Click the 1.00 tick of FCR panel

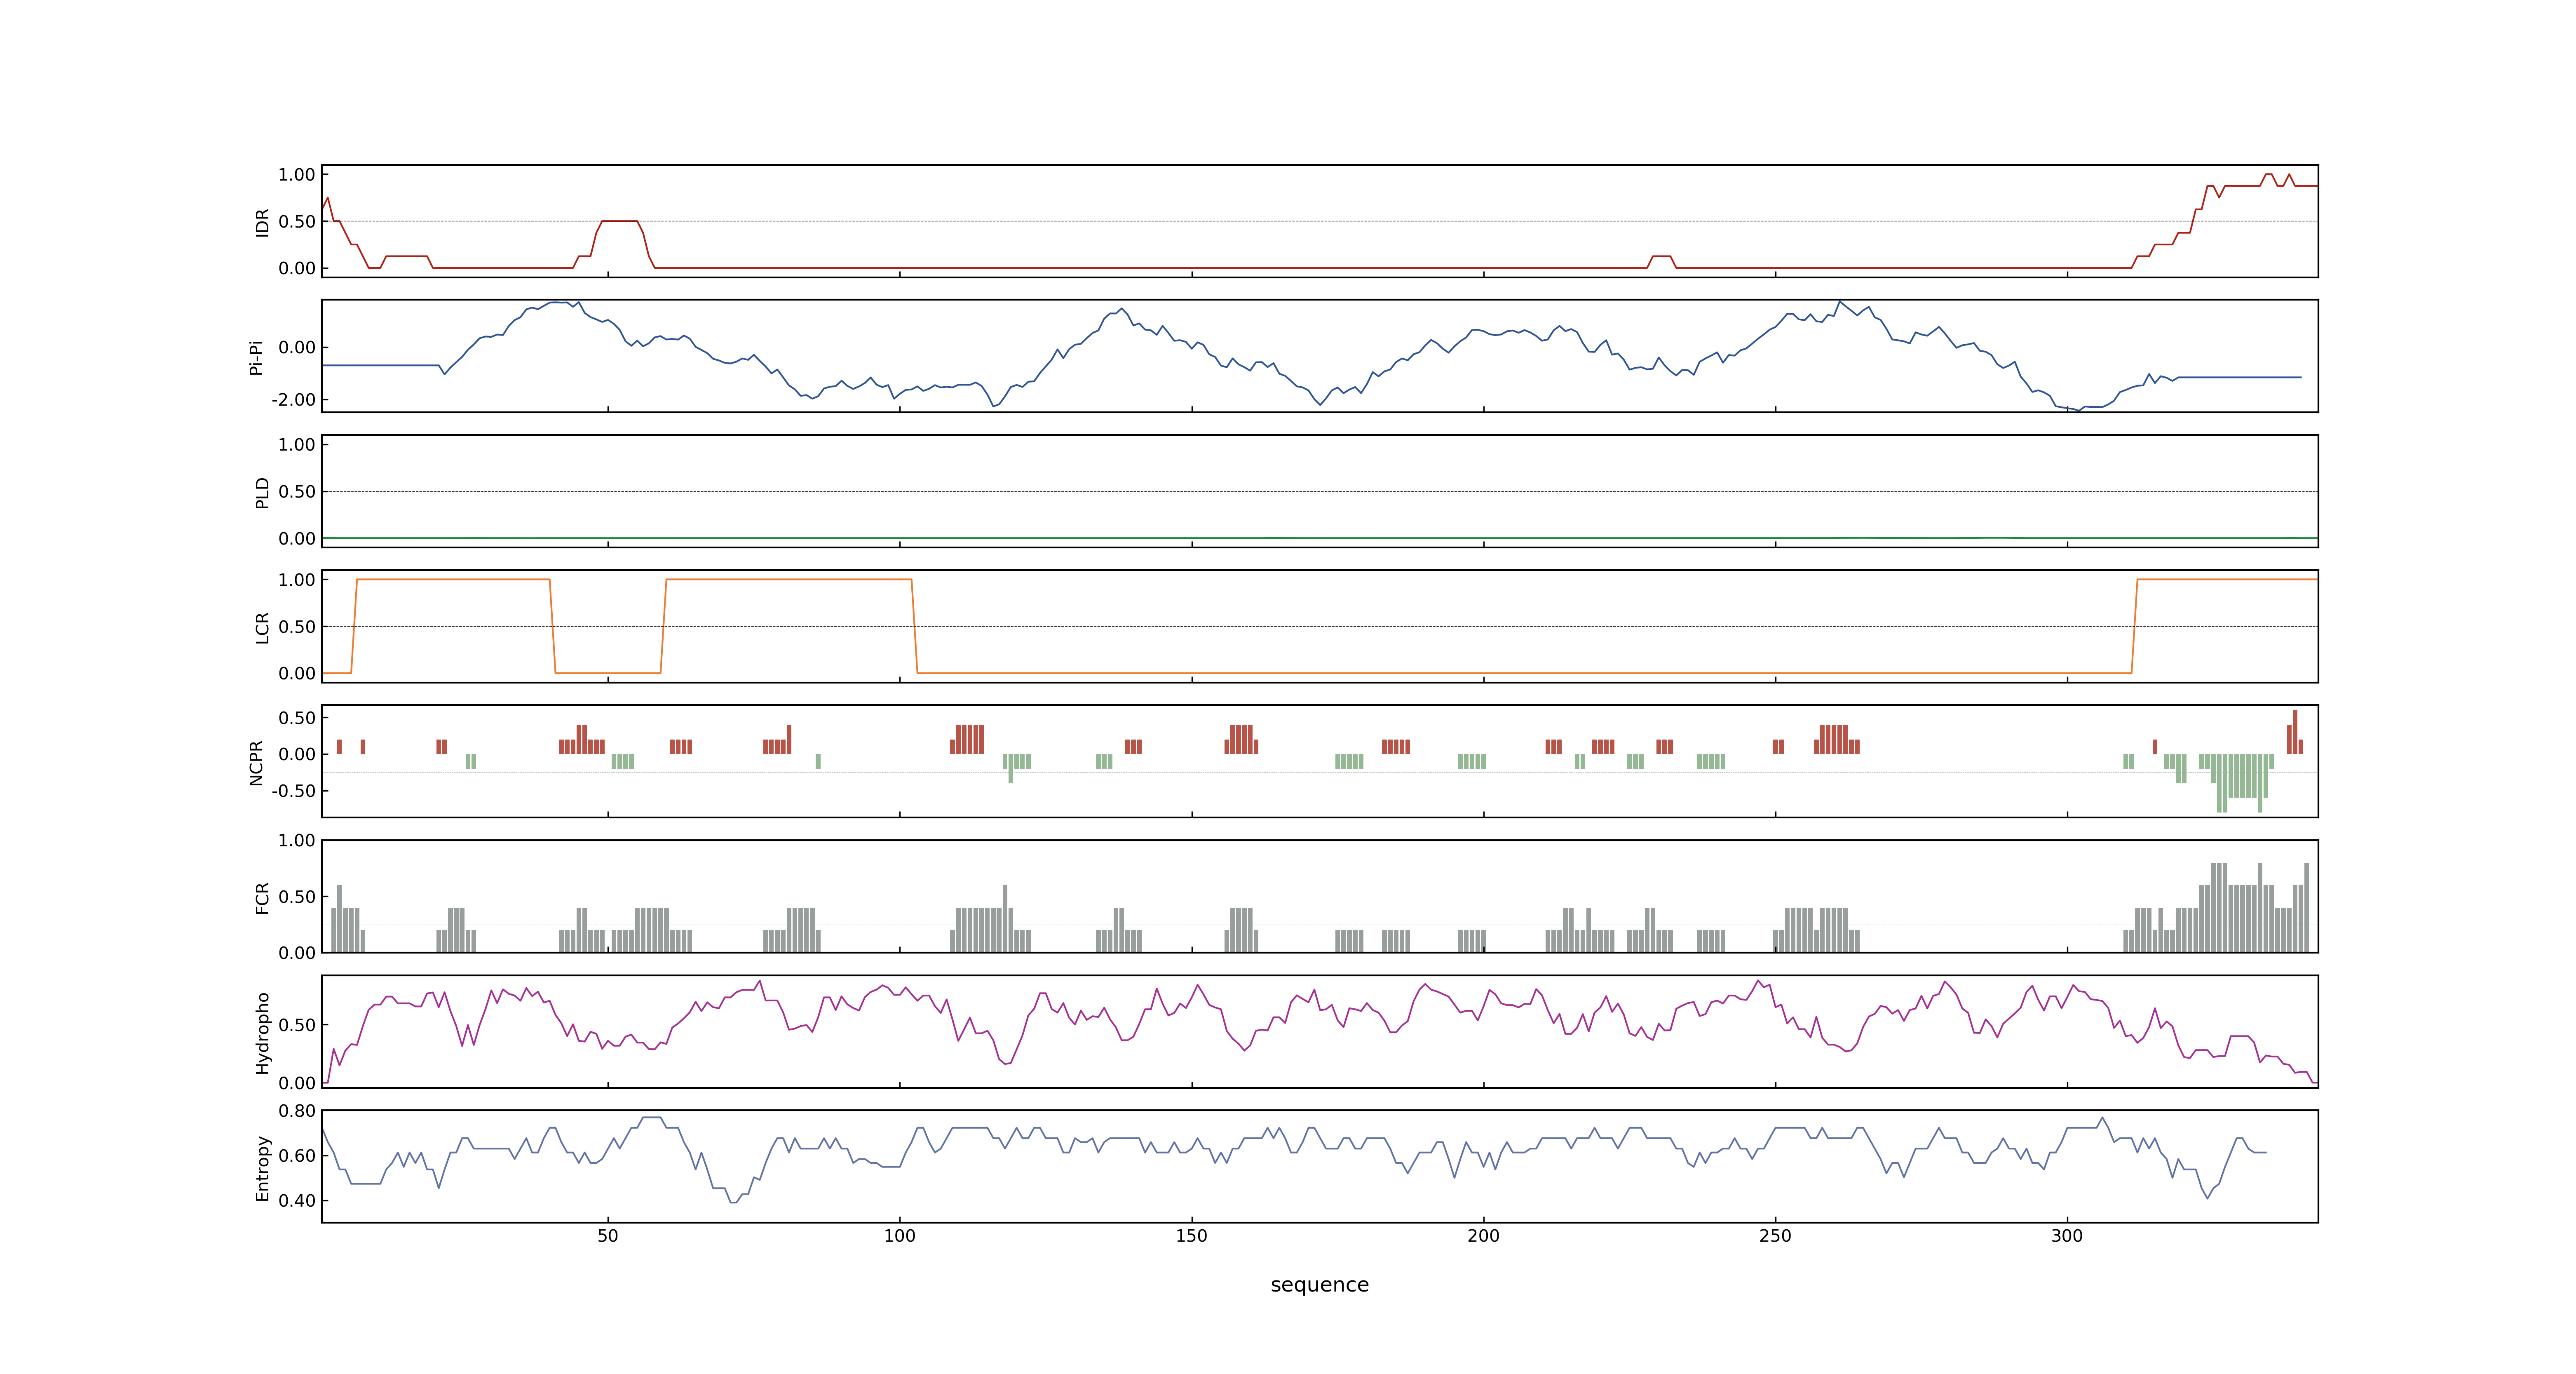[297, 841]
